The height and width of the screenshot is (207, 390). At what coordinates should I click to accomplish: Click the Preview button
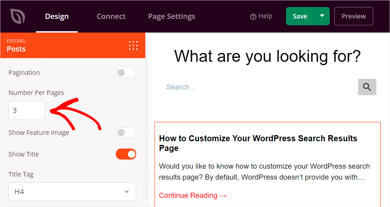point(354,16)
